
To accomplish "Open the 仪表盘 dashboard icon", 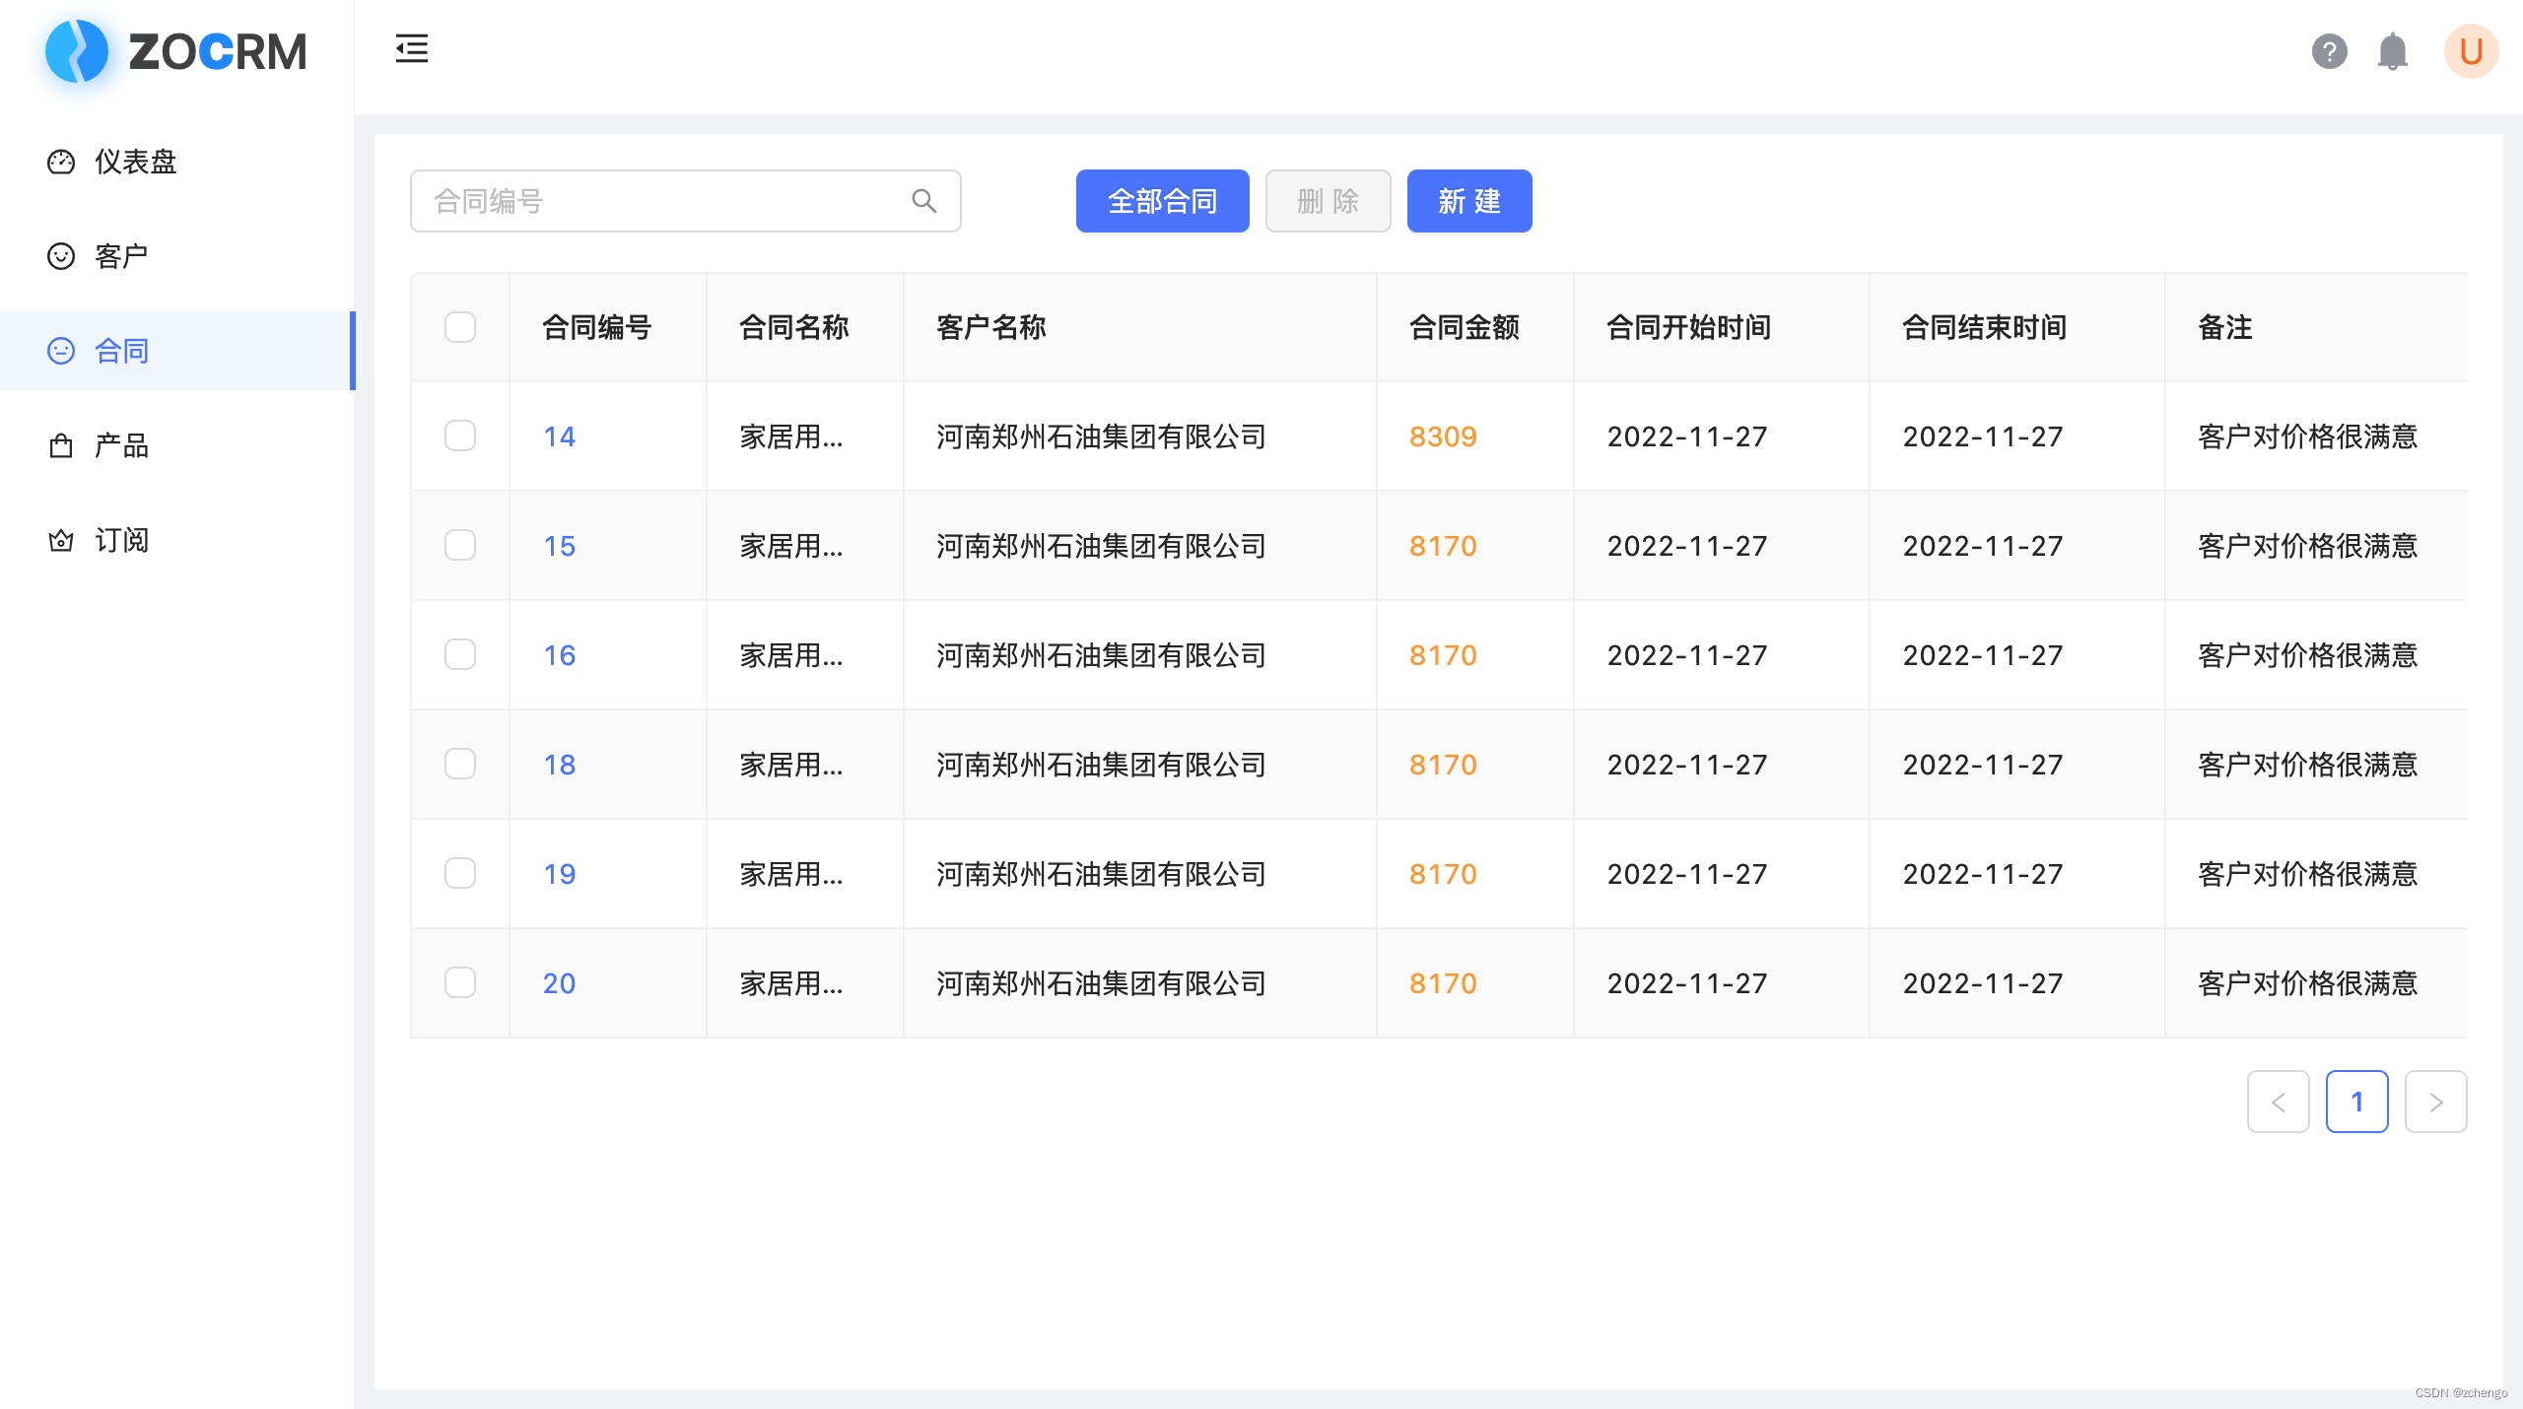I will [61, 162].
